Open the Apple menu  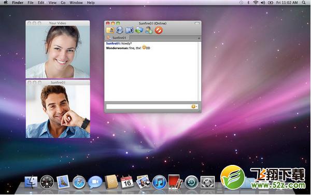point(6,3)
